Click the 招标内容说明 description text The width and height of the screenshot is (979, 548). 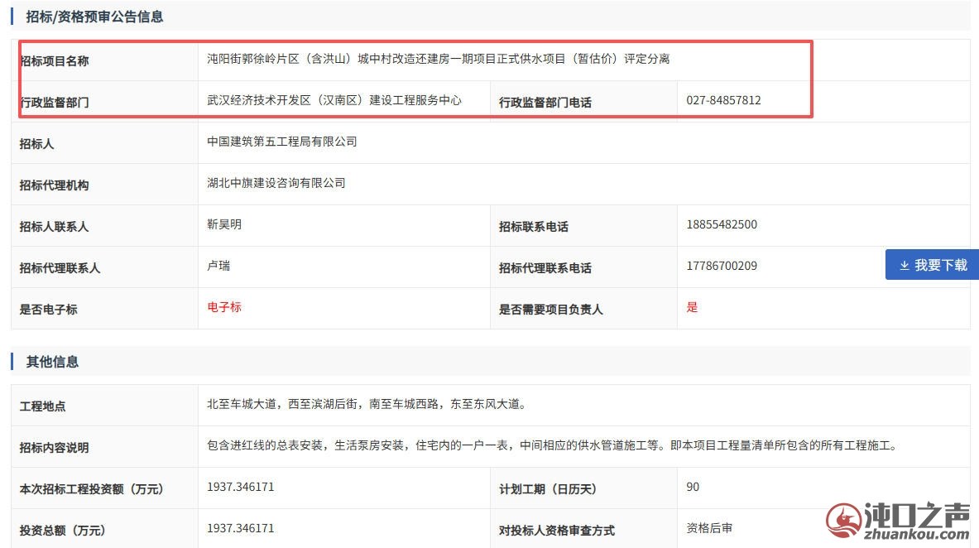pos(554,445)
